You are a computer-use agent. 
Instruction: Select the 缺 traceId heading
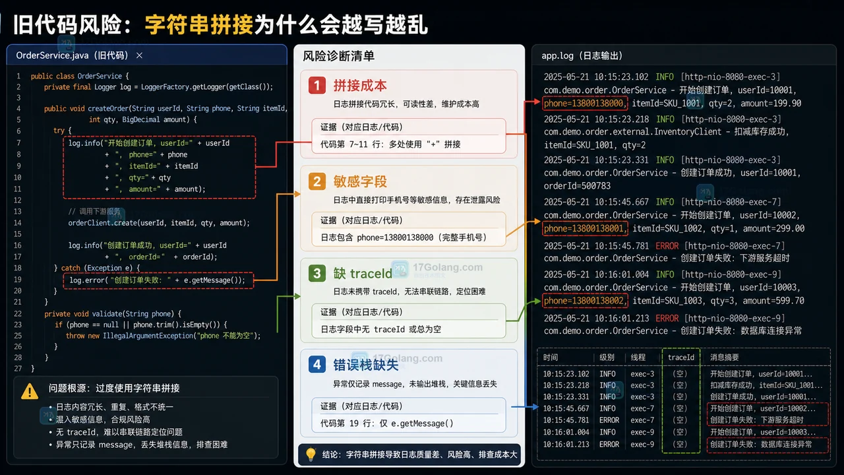pyautogui.click(x=363, y=273)
